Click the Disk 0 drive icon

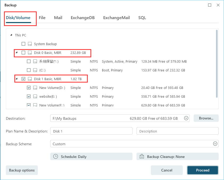click(30, 53)
